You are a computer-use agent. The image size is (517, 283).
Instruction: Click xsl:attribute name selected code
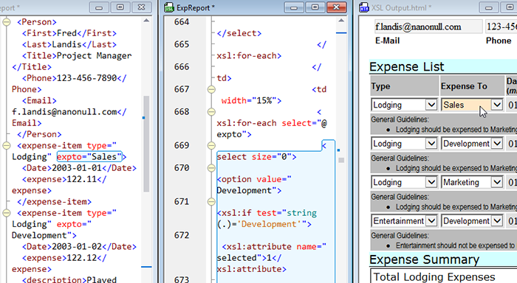point(272,258)
